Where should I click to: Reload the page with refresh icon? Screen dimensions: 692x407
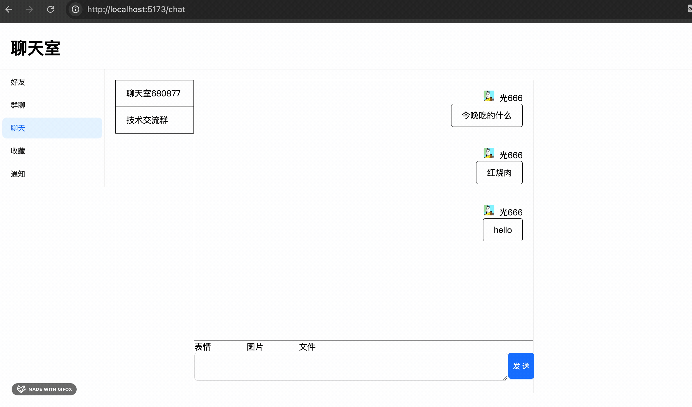click(x=51, y=9)
